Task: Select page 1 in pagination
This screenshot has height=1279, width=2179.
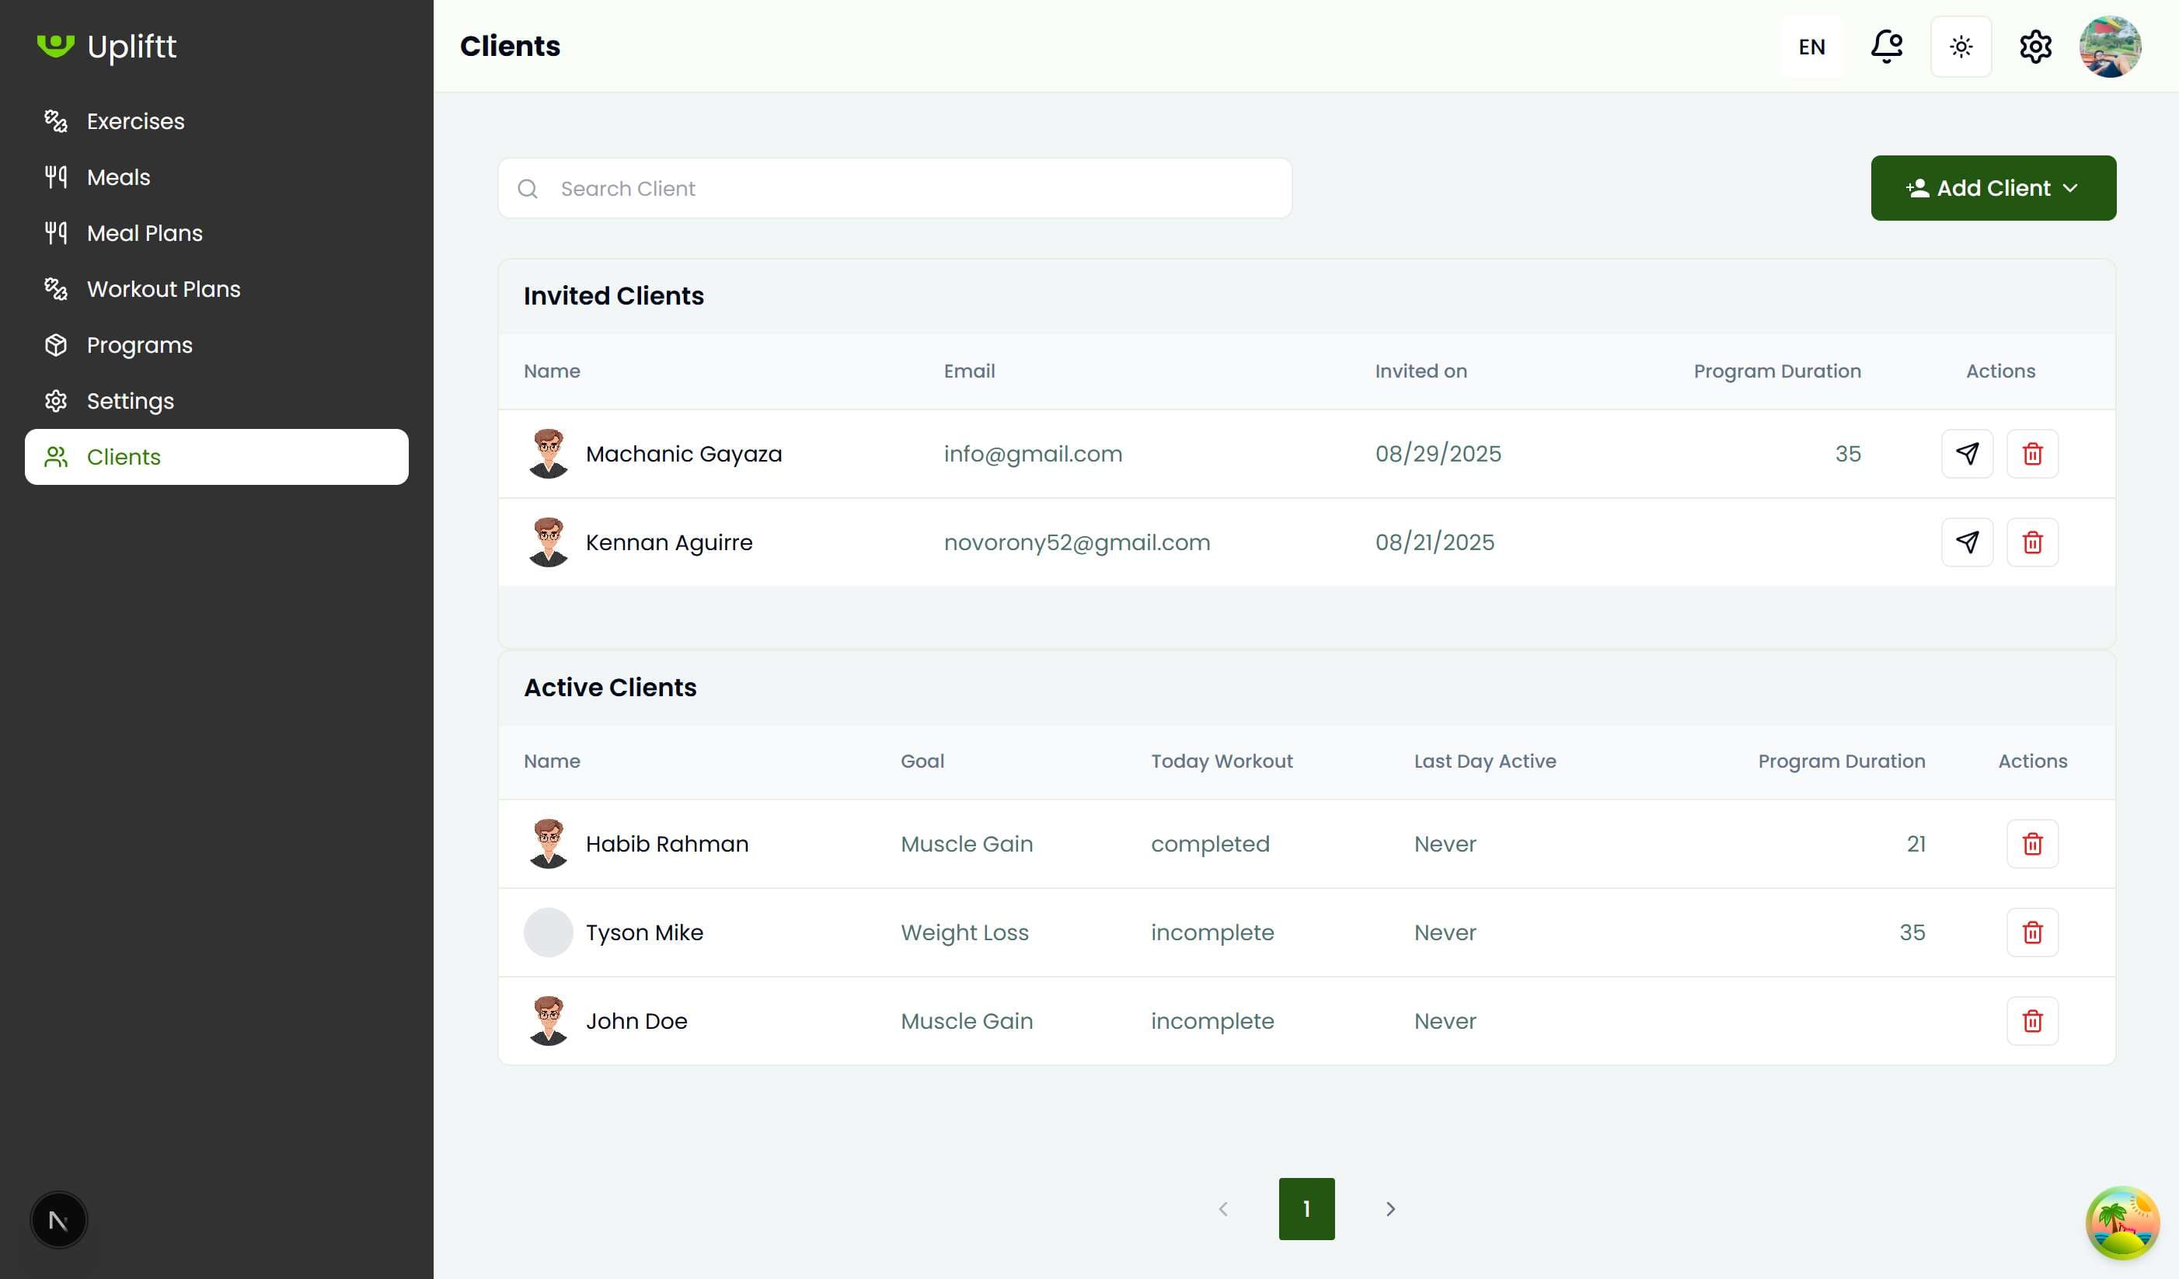Action: (x=1306, y=1208)
